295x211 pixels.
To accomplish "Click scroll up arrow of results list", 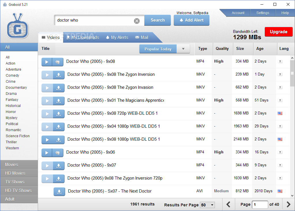I will 292,58.
